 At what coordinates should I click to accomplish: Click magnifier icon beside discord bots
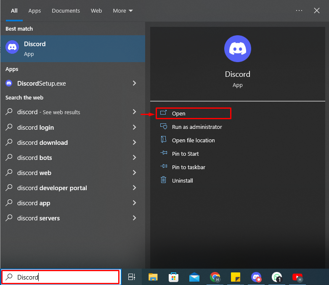9,157
